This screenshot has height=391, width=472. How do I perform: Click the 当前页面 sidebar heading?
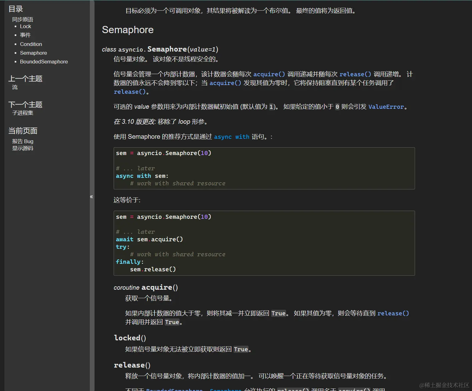[x=23, y=131]
